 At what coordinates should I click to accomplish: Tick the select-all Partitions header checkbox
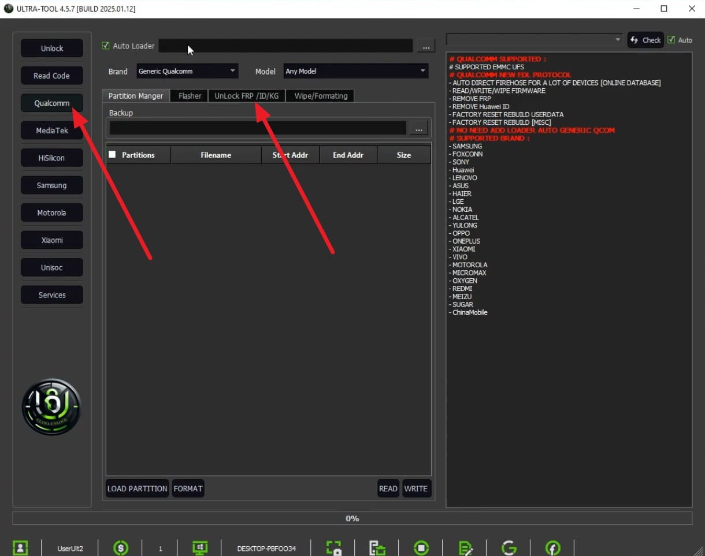tap(112, 155)
